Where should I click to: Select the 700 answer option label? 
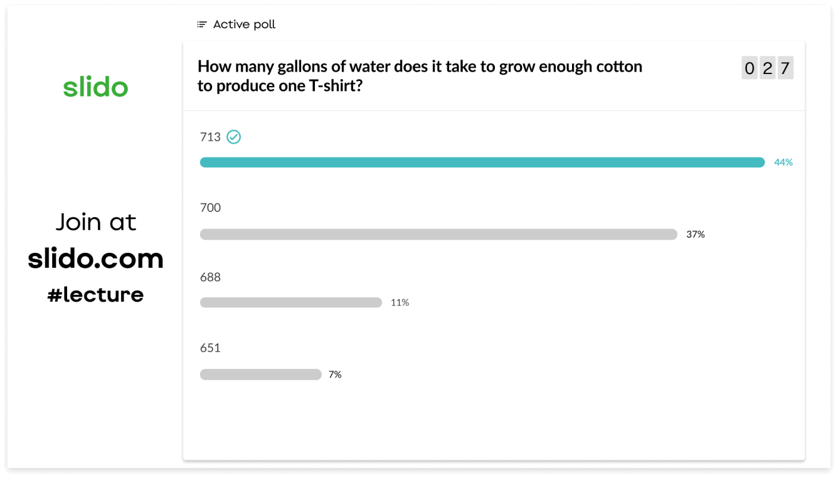(210, 208)
